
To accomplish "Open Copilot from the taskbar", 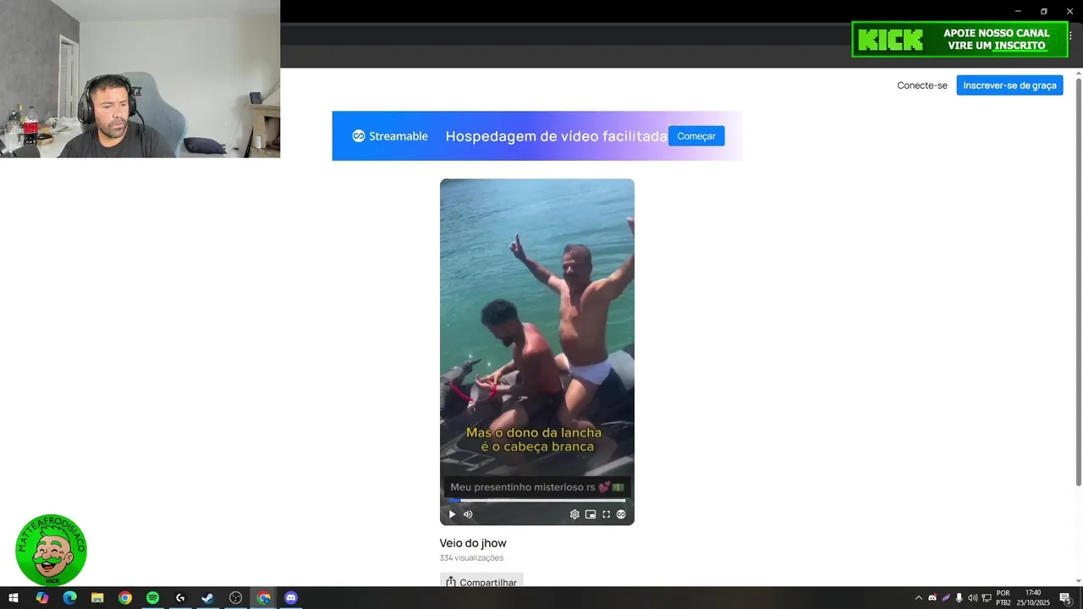I will (41, 598).
